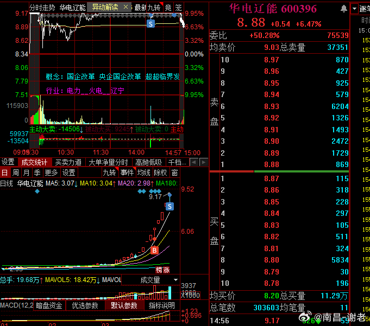Open the 设置 button in the K-line period bar

tap(68, 172)
